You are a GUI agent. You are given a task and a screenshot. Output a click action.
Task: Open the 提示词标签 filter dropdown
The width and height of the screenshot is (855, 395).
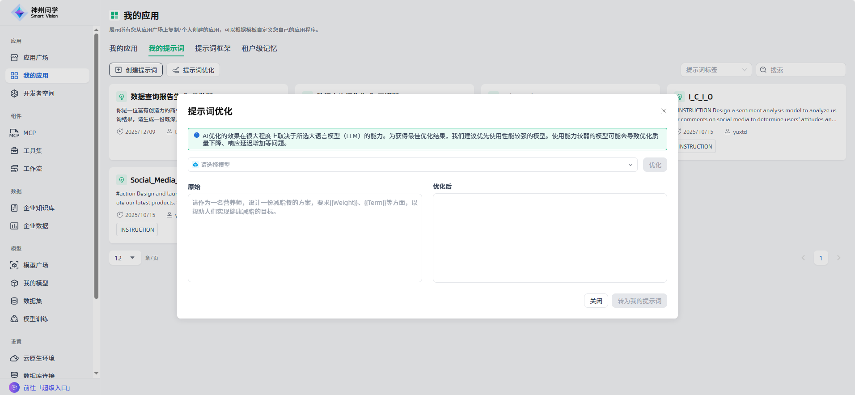(715, 70)
